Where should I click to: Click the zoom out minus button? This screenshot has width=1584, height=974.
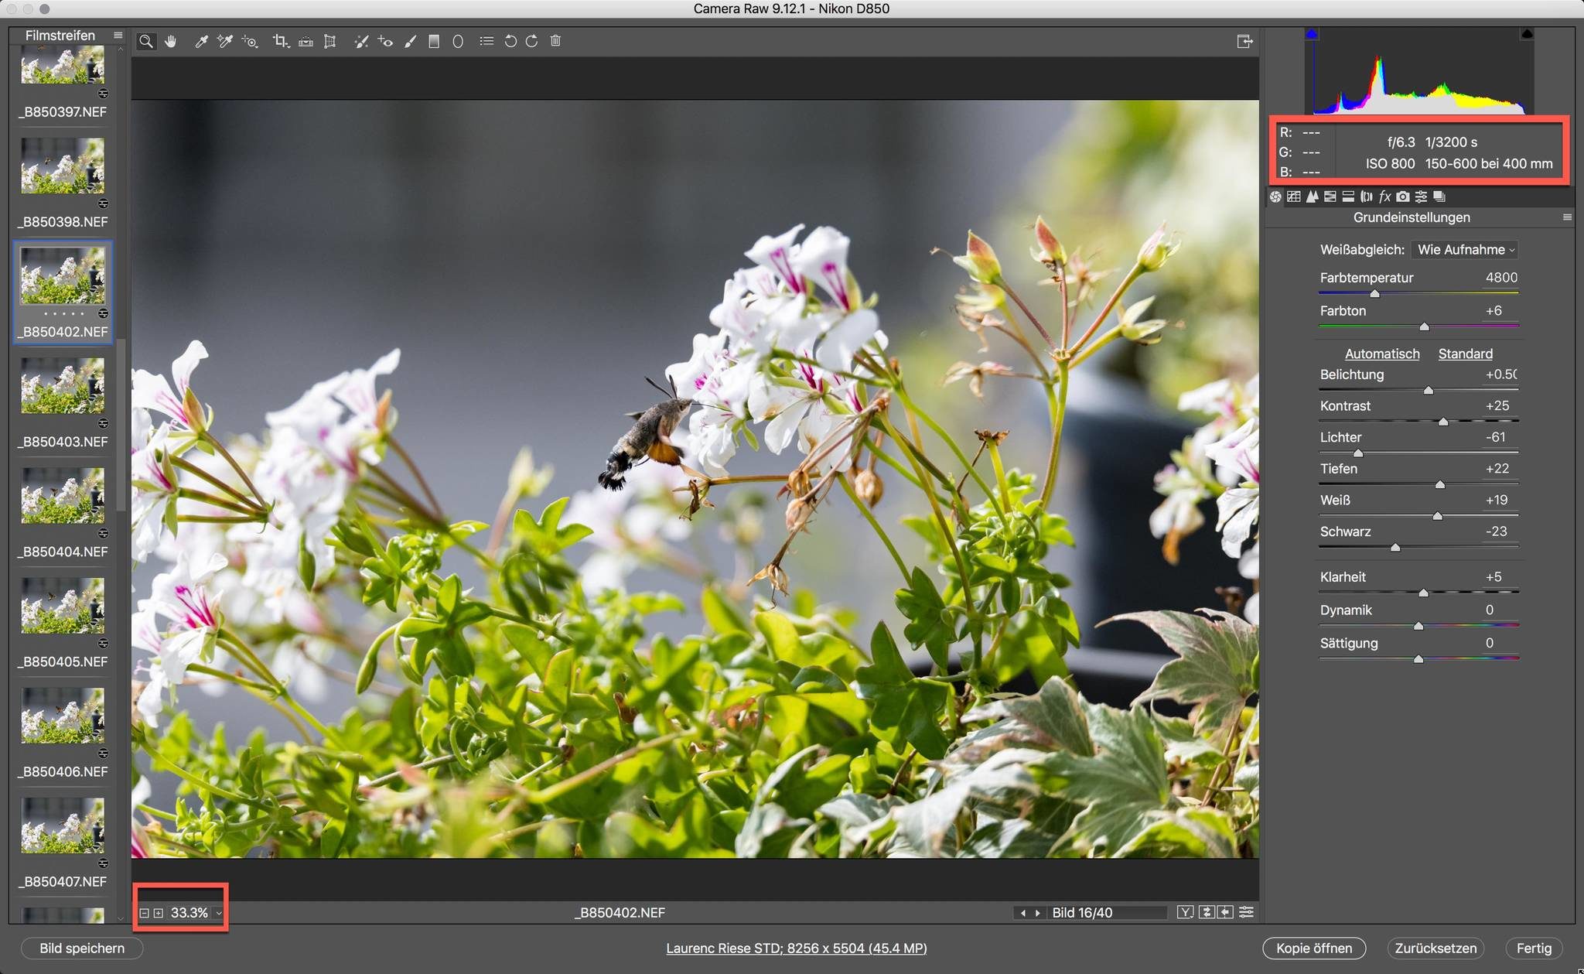[x=144, y=913]
